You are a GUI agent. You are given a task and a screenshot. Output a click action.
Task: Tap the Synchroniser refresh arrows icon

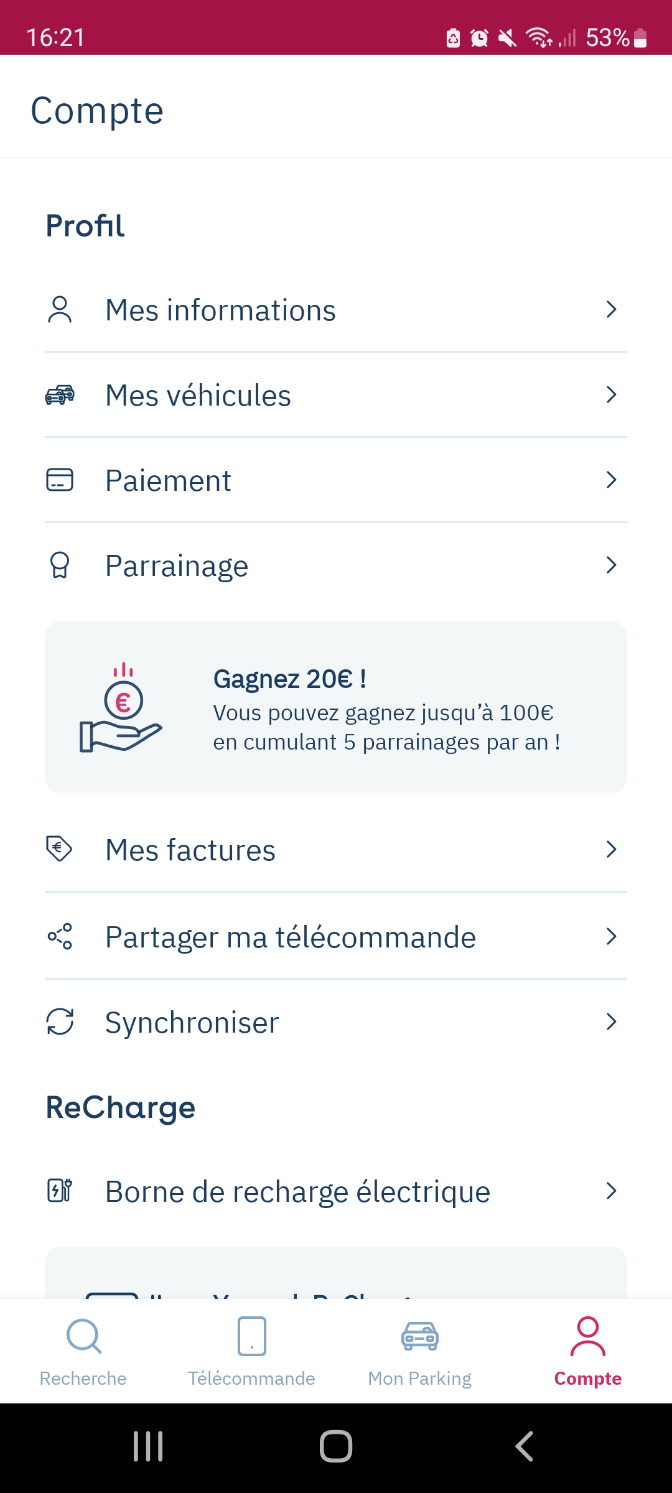click(60, 1021)
